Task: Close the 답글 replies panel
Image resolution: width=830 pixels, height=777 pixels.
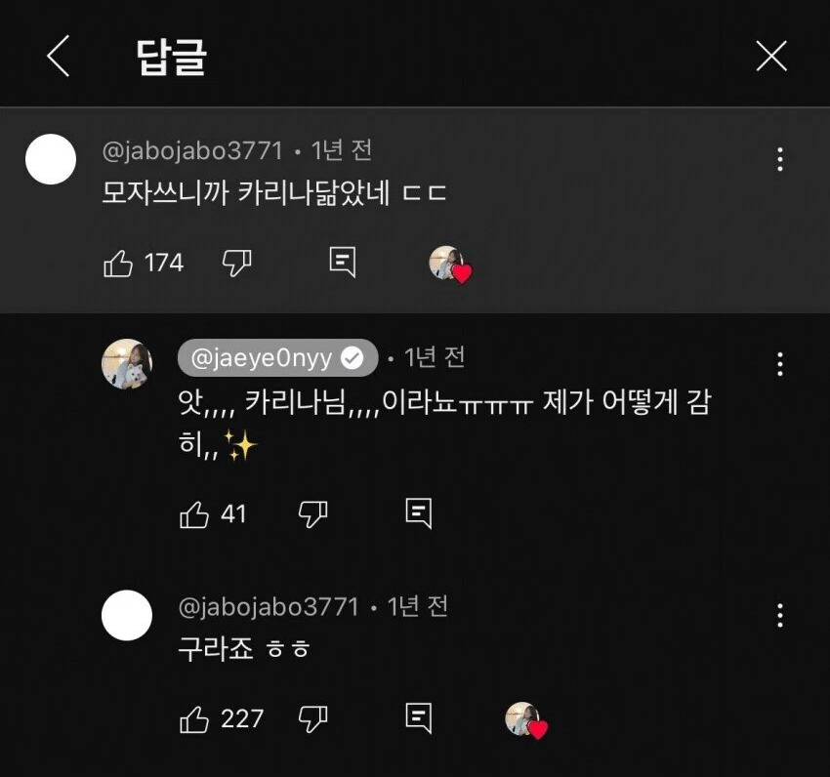Action: click(x=771, y=58)
